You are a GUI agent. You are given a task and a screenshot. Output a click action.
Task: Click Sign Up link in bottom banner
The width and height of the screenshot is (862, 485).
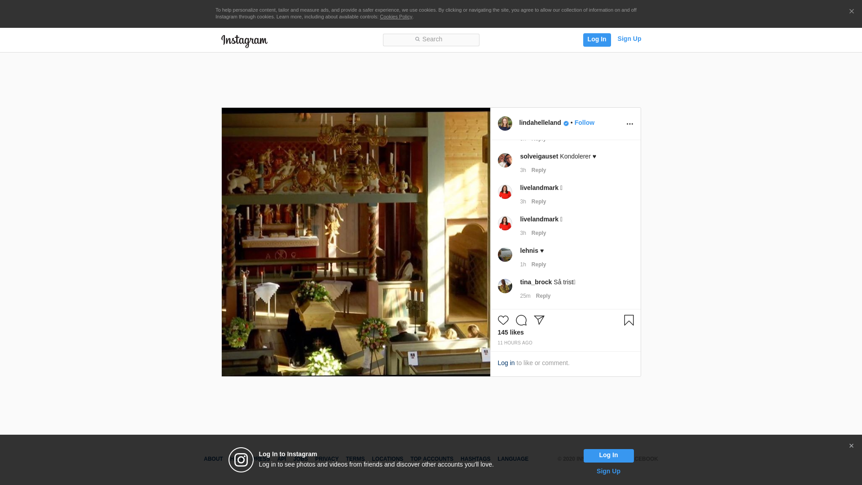point(608,471)
